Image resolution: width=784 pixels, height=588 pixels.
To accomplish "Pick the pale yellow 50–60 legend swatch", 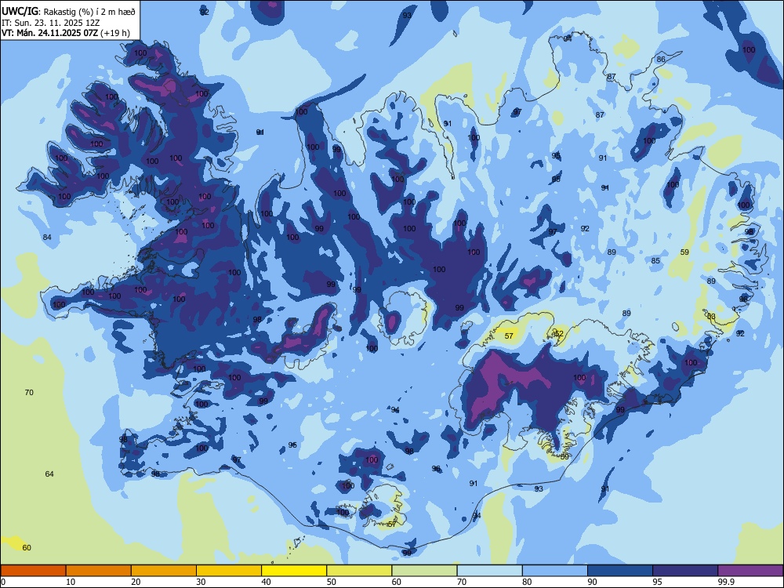I will pos(360,571).
